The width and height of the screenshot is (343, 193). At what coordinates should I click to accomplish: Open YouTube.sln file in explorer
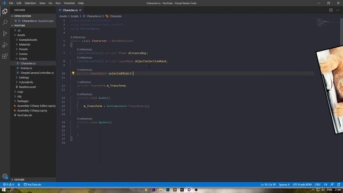point(25,115)
